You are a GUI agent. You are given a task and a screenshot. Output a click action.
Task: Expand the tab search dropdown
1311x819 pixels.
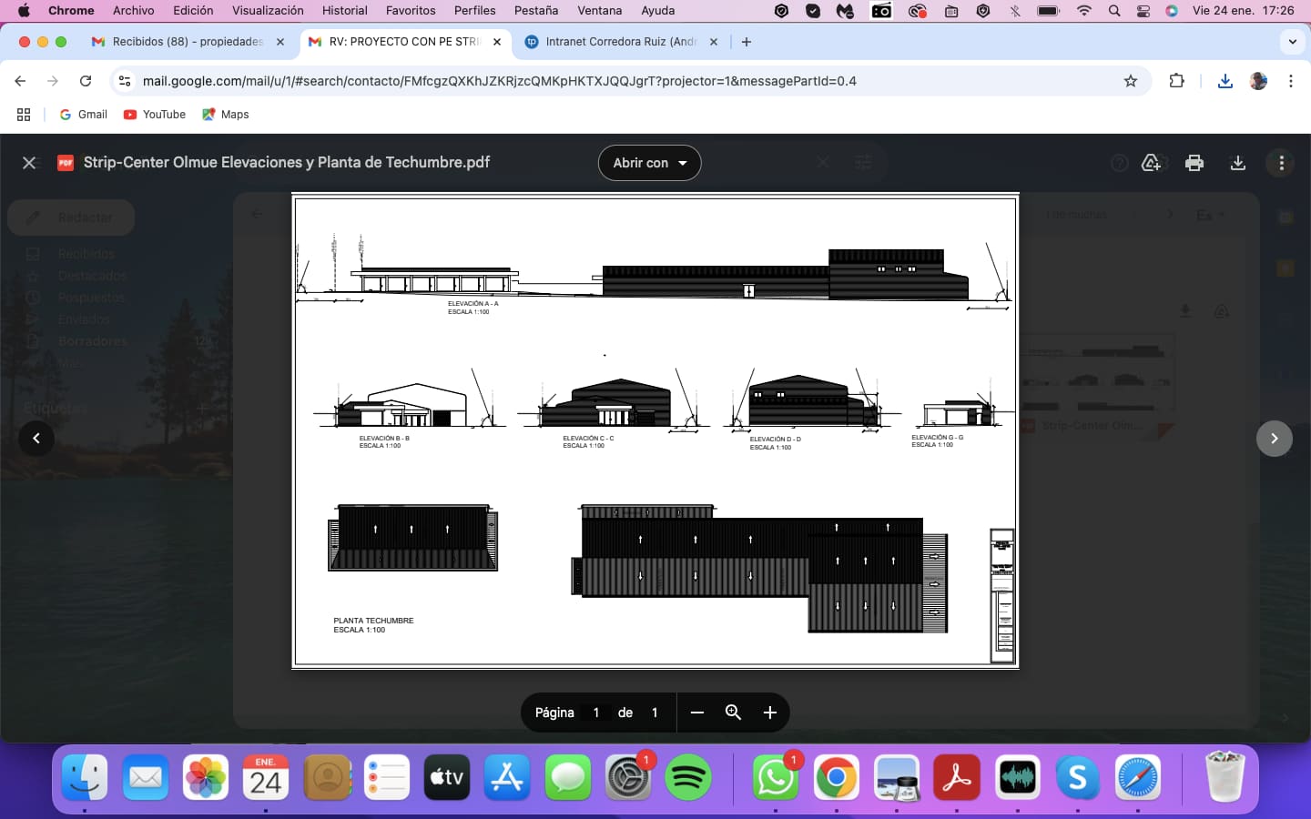(x=1292, y=42)
